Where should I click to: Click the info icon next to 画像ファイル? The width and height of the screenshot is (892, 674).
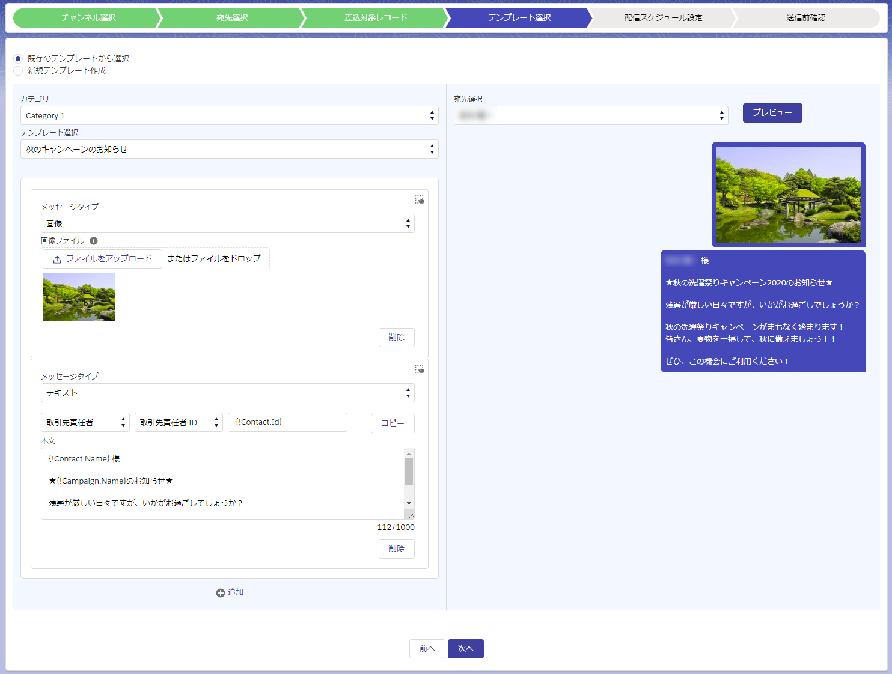(x=94, y=241)
